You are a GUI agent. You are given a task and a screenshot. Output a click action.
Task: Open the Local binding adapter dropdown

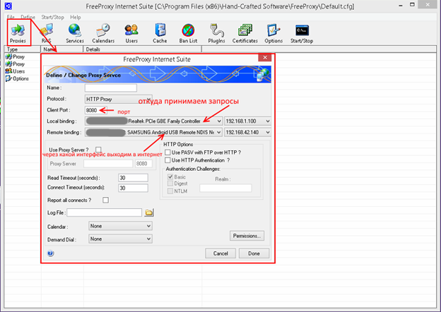click(153, 121)
